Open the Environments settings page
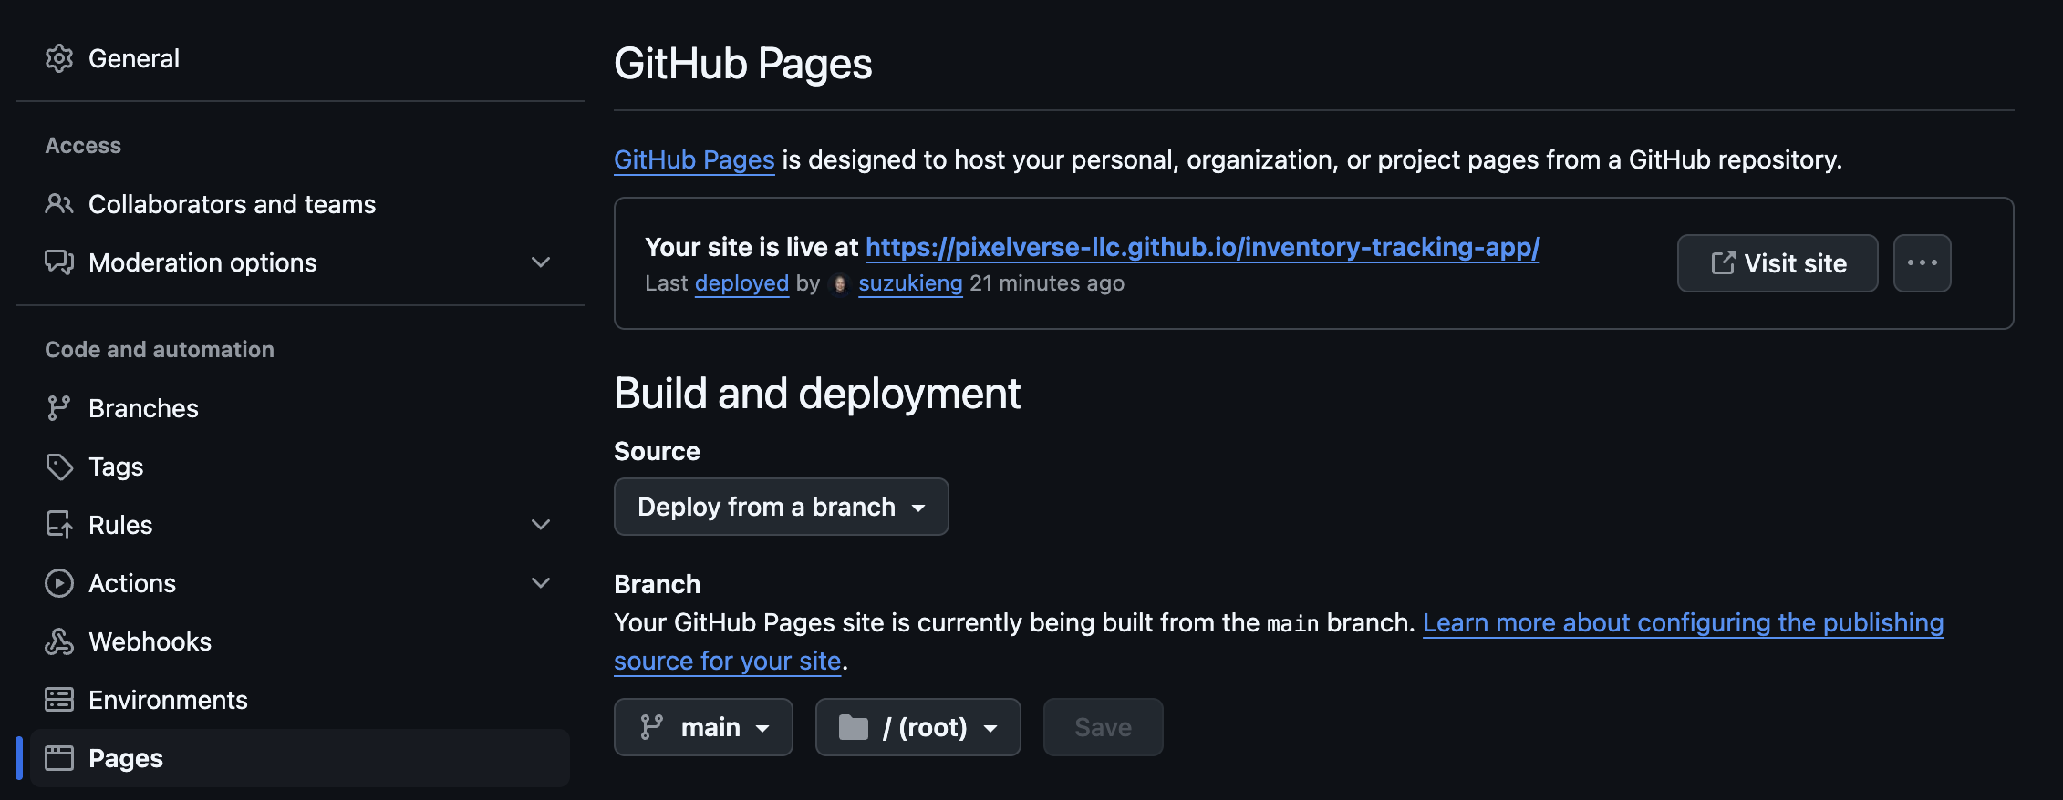 pyautogui.click(x=300, y=700)
